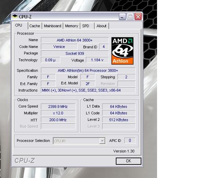This screenshot has width=218, height=178.
Task: Open the About tab
Action: 101,26
